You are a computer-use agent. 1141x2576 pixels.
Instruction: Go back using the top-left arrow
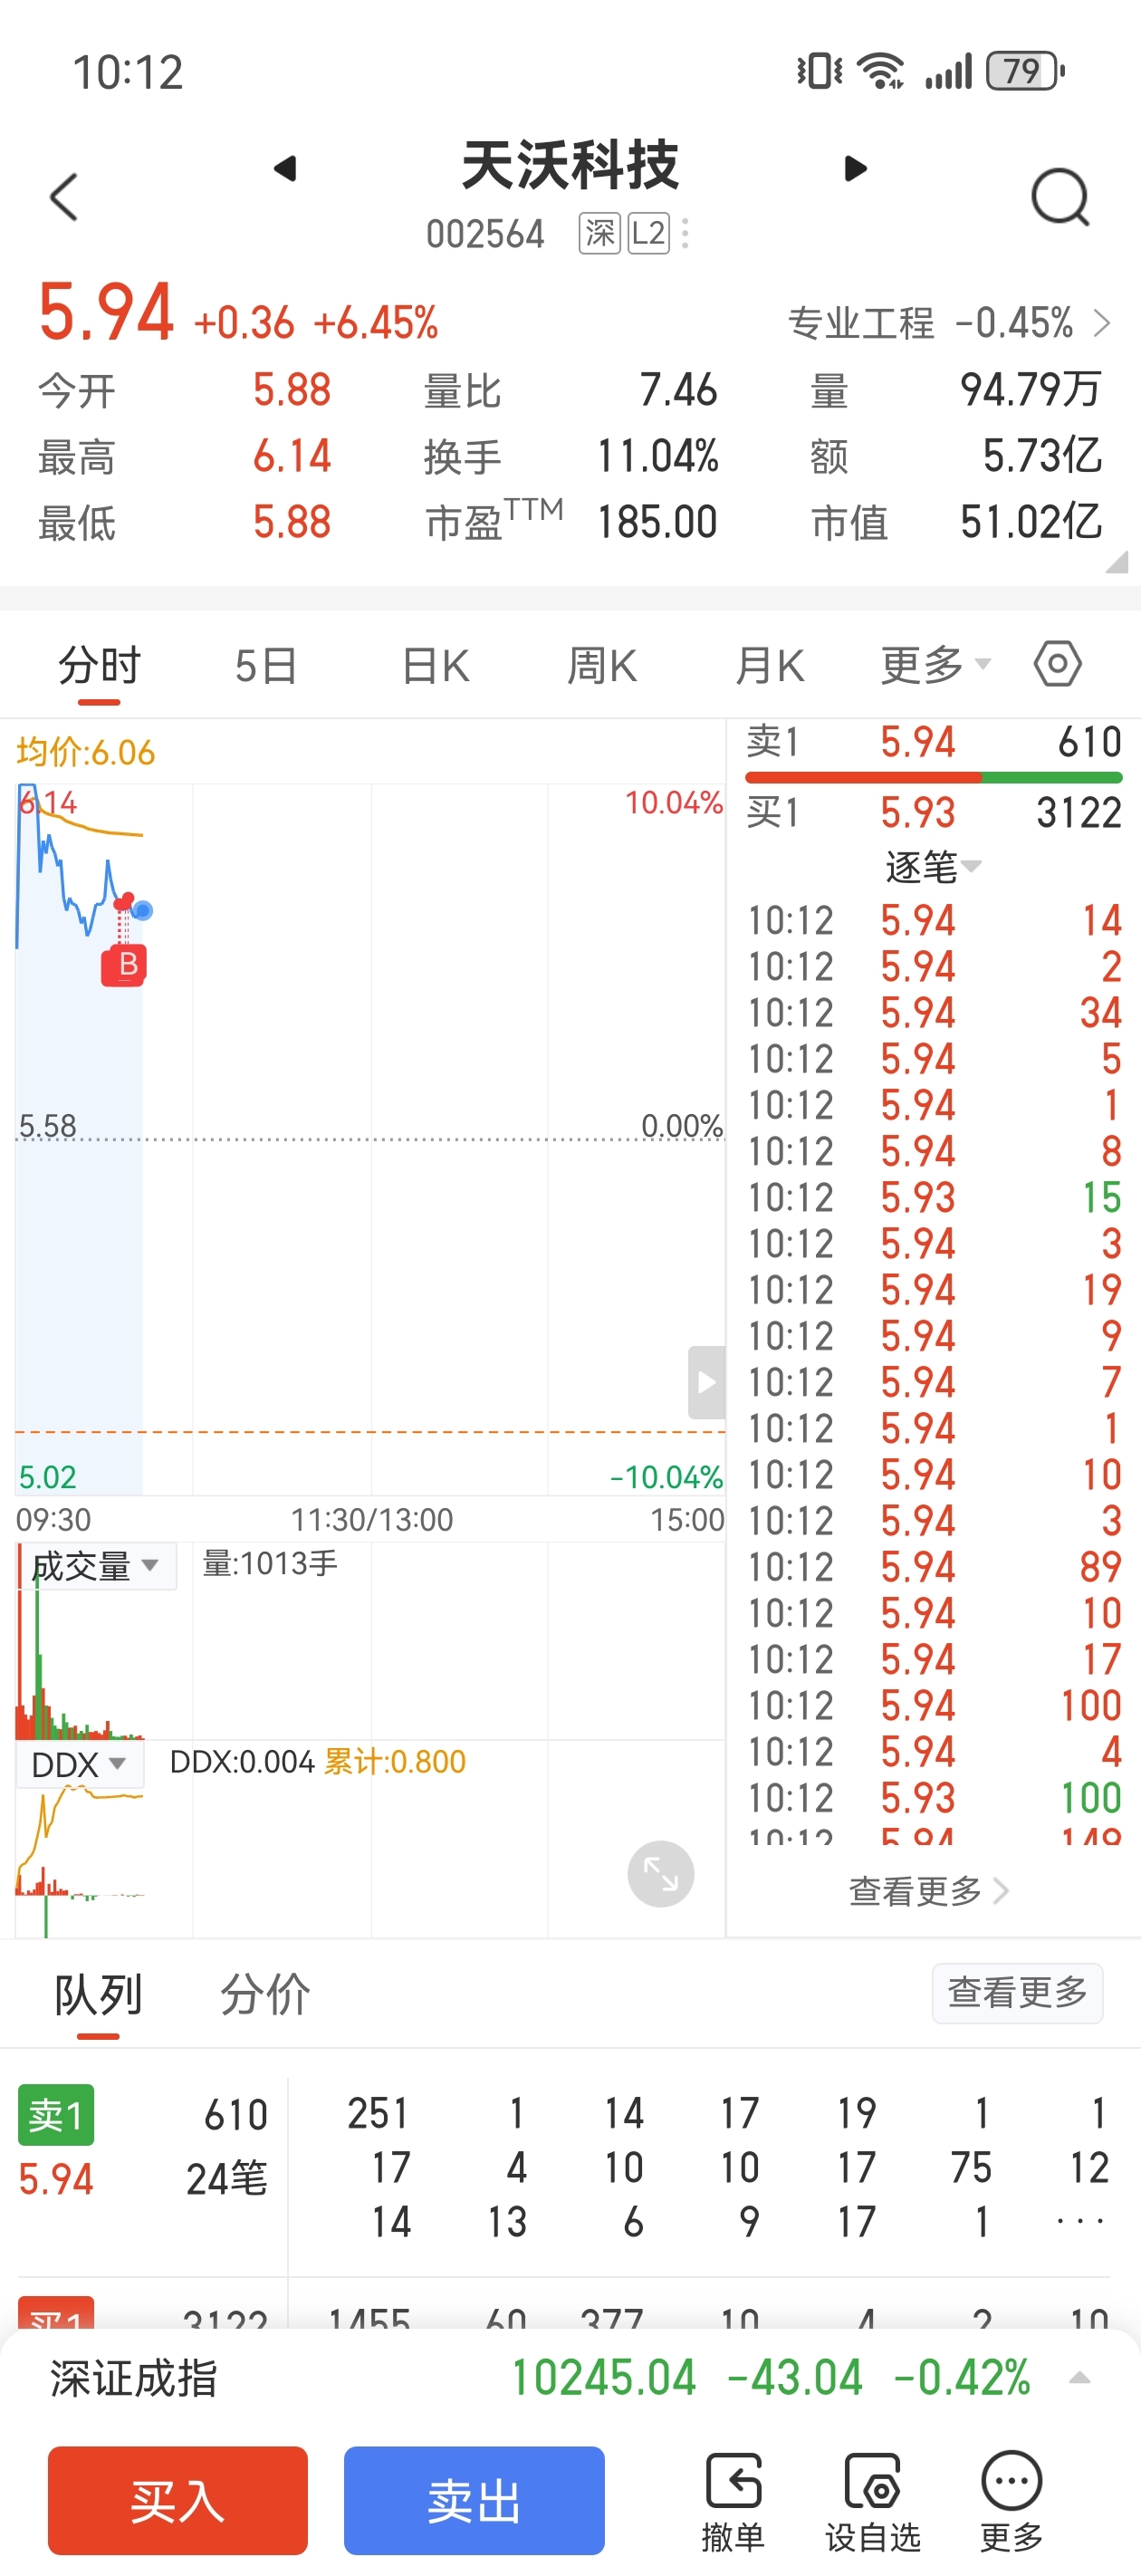(x=64, y=196)
